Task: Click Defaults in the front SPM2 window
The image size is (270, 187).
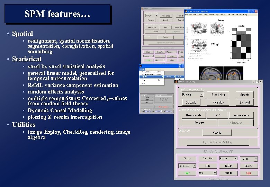Action: pyautogui.click(x=228, y=173)
